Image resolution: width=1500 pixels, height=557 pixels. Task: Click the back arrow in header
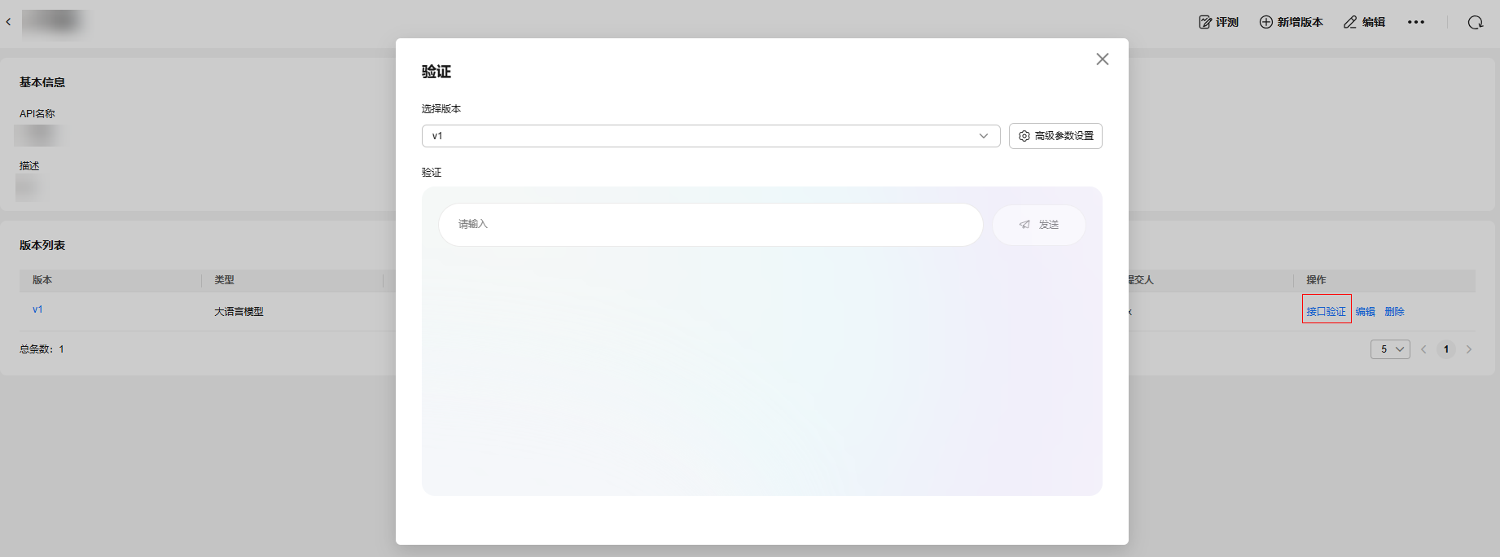pyautogui.click(x=9, y=22)
